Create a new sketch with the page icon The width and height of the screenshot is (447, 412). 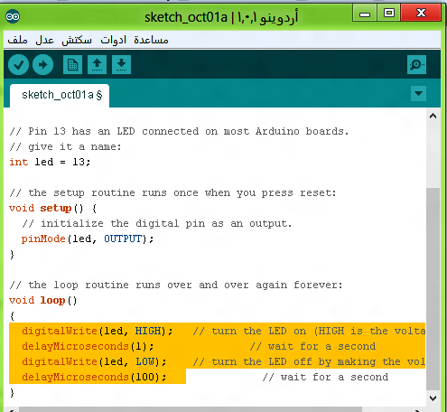click(x=72, y=64)
